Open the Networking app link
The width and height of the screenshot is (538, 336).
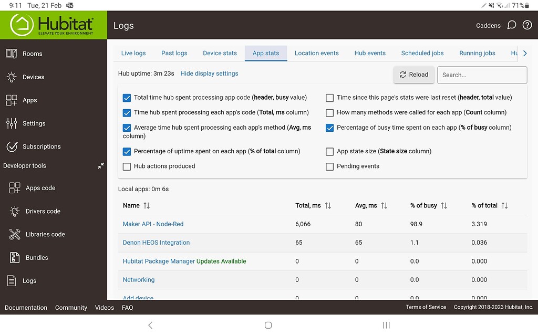(x=139, y=279)
